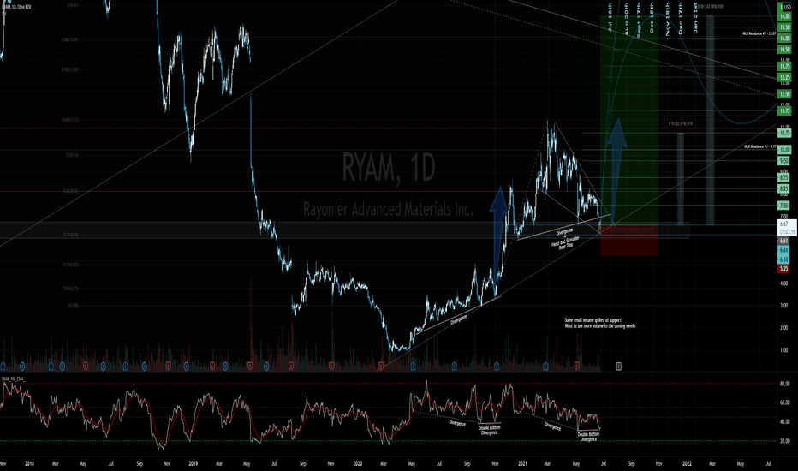Select the Divergence label under the 2020 price trendline
Screen dimensions: 798x471
click(459, 319)
